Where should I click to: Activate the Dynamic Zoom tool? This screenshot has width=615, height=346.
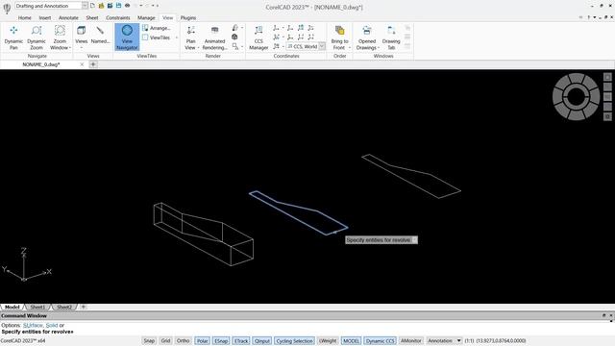click(x=37, y=37)
